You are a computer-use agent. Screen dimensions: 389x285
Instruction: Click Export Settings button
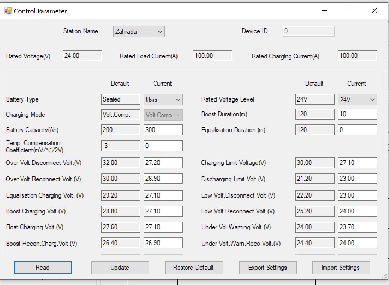click(x=267, y=268)
